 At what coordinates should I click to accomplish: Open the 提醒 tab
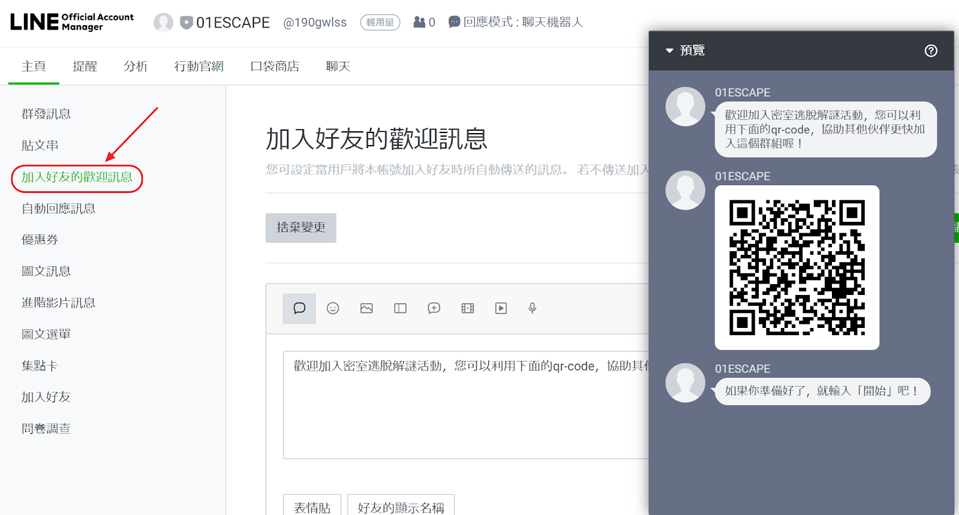tap(85, 66)
